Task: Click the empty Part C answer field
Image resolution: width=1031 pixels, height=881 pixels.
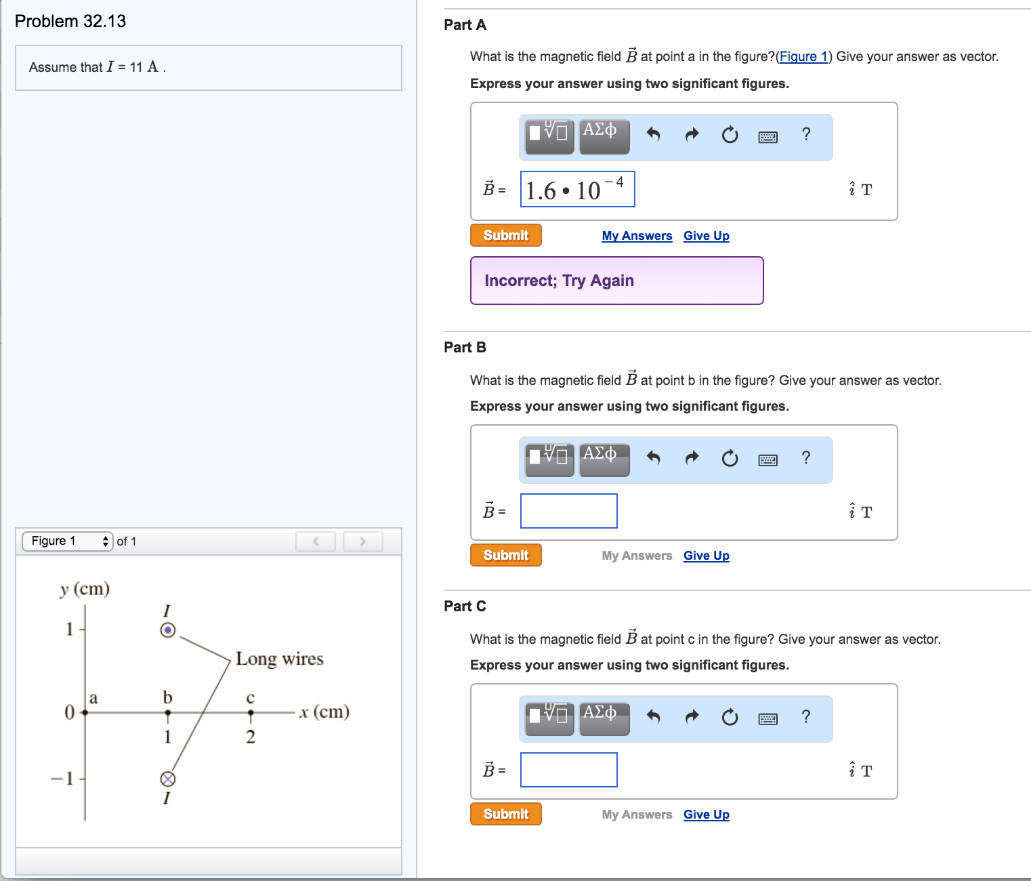Action: coord(569,770)
